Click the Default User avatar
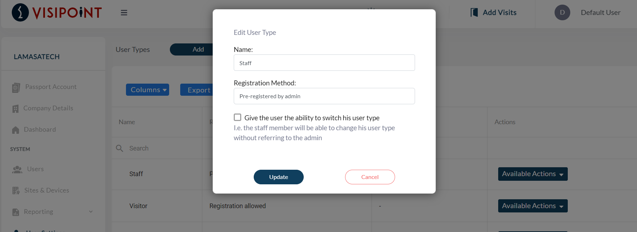The height and width of the screenshot is (232, 637). pos(562,12)
